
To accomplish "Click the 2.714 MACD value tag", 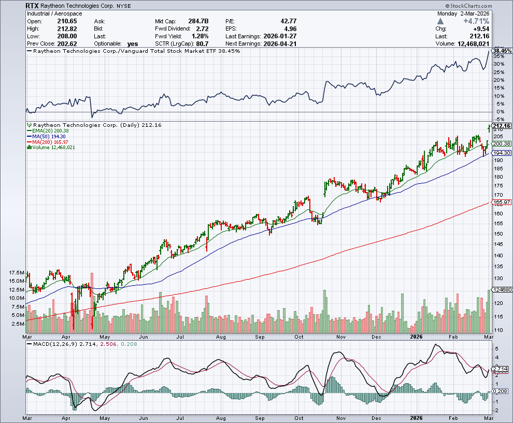I will click(x=500, y=369).
